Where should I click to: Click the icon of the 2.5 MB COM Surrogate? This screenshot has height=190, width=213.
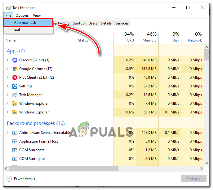coord(15,159)
